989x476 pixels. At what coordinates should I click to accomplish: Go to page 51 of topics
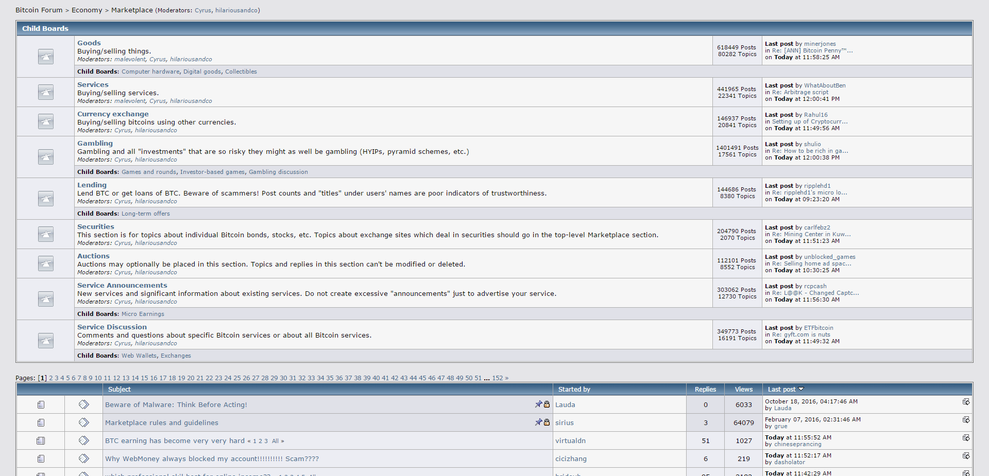(478, 378)
